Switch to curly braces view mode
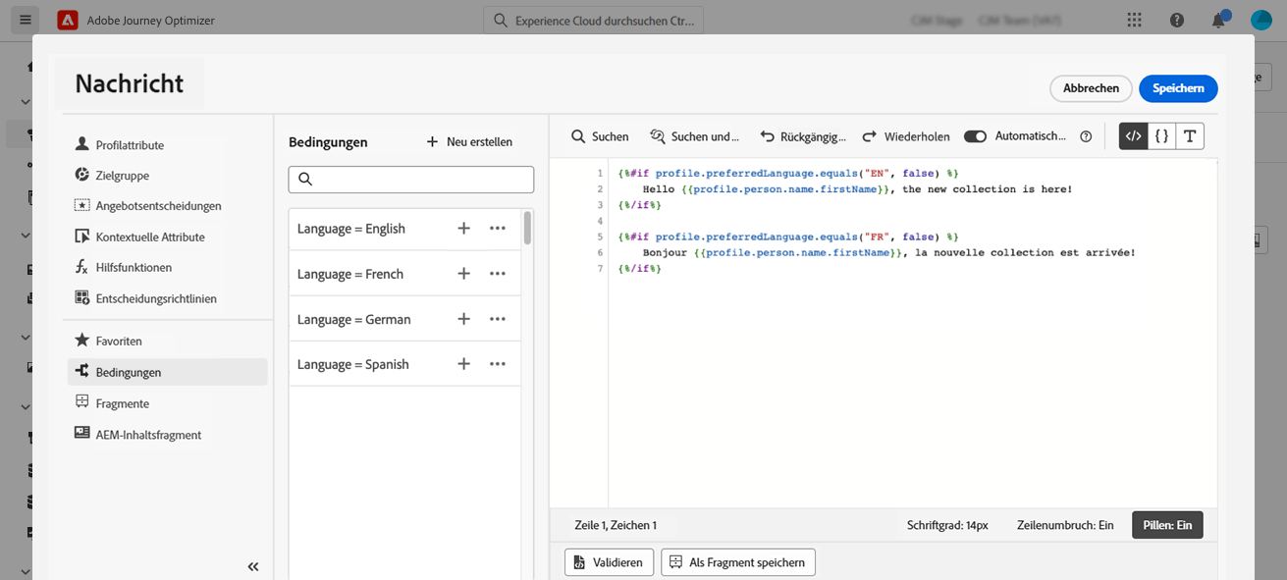The height and width of the screenshot is (580, 1287). click(x=1161, y=136)
